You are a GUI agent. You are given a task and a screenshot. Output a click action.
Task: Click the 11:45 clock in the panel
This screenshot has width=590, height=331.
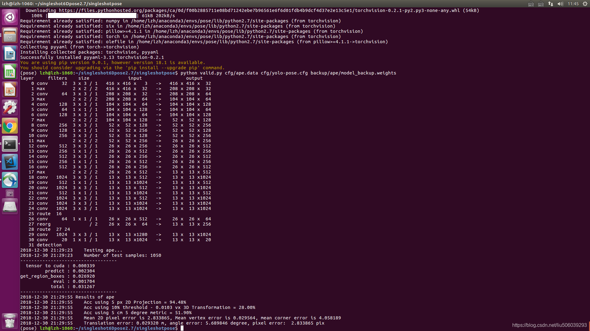tap(573, 4)
